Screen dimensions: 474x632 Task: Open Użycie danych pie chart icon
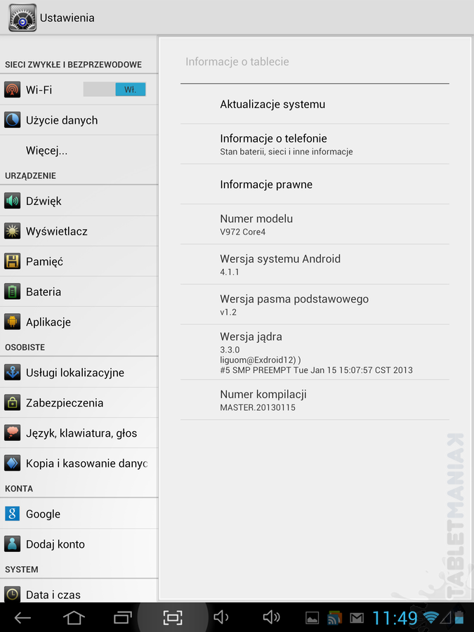coord(13,120)
